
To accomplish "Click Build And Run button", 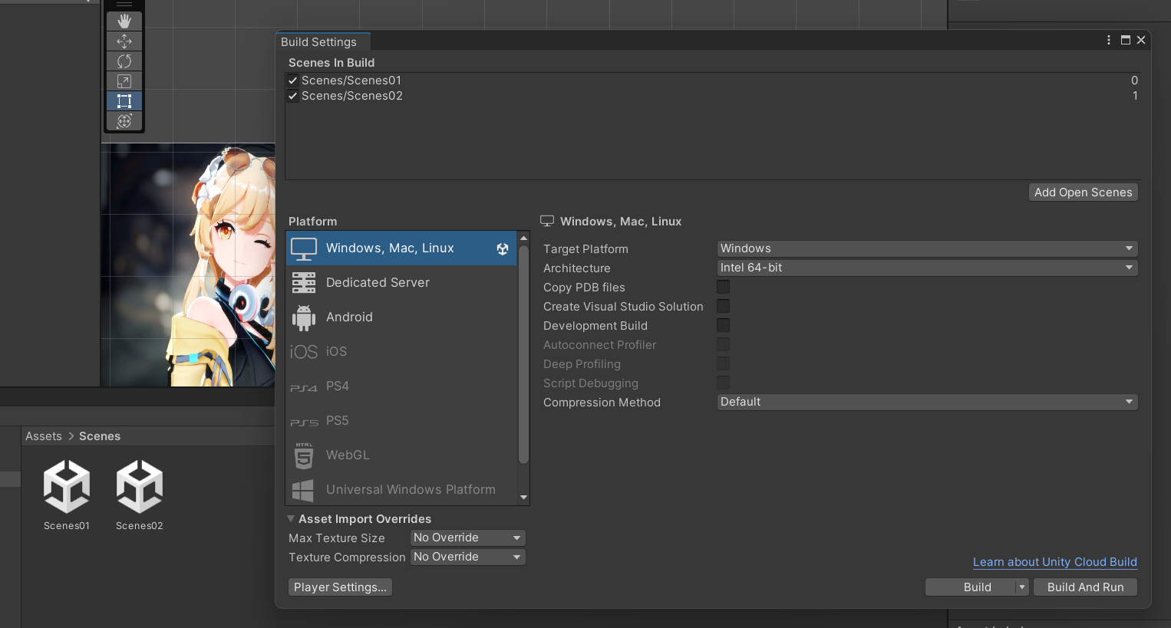I will [1085, 587].
